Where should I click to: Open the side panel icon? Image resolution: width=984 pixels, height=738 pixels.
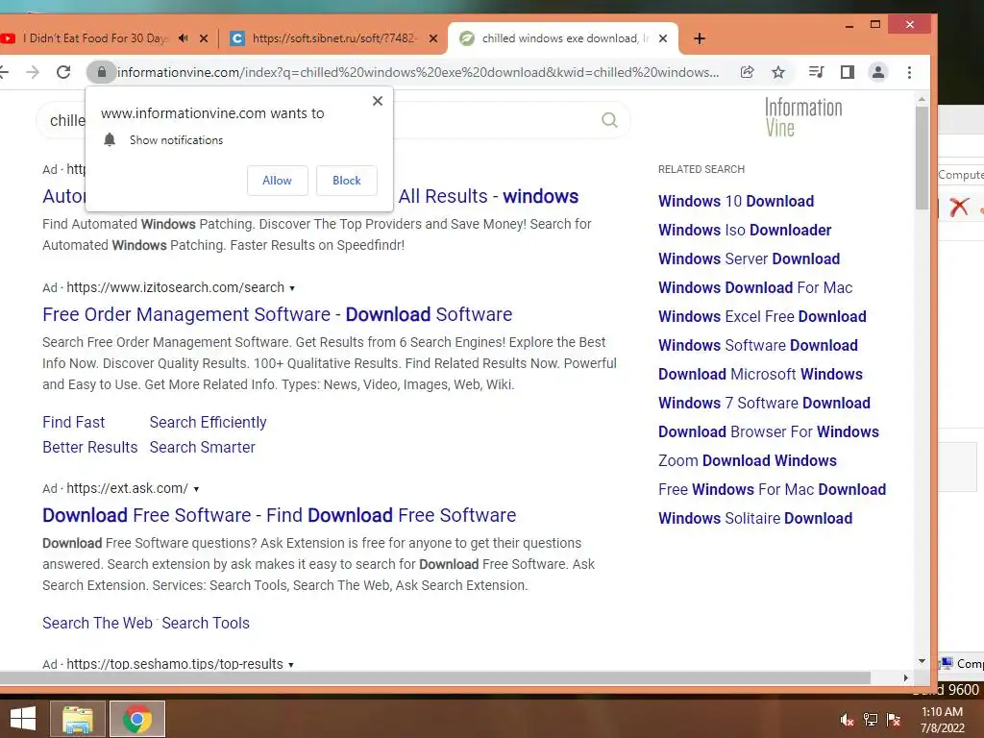[x=848, y=72]
